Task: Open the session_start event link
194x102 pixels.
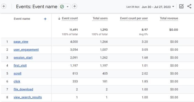Action: pyautogui.click(x=23, y=58)
